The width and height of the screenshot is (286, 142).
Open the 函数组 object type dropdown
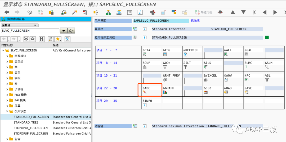click(x=20, y=25)
